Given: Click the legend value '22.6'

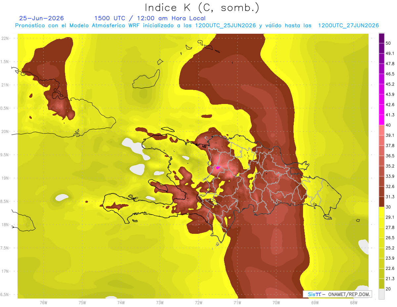Looking at the screenshot, I should click(390, 269).
